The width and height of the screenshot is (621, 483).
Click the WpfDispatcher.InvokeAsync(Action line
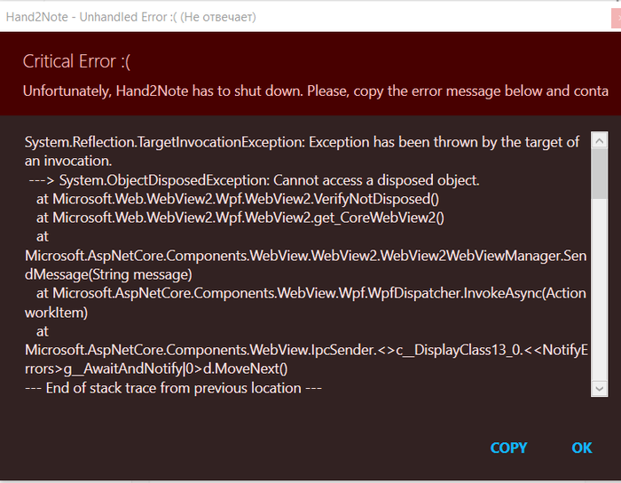pyautogui.click(x=311, y=293)
